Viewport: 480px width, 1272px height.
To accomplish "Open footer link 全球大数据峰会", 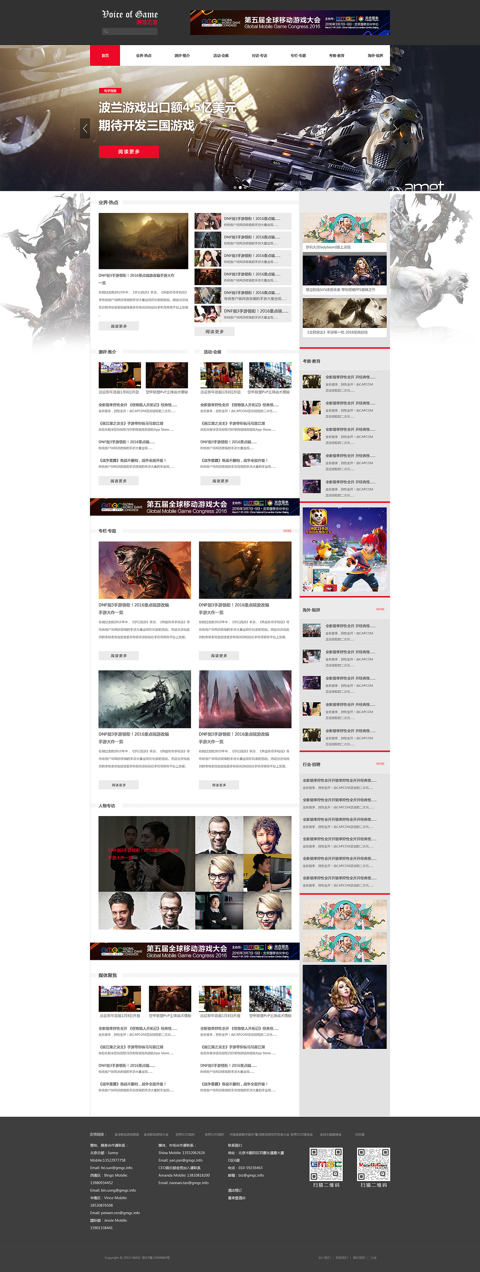I will point(331,1134).
